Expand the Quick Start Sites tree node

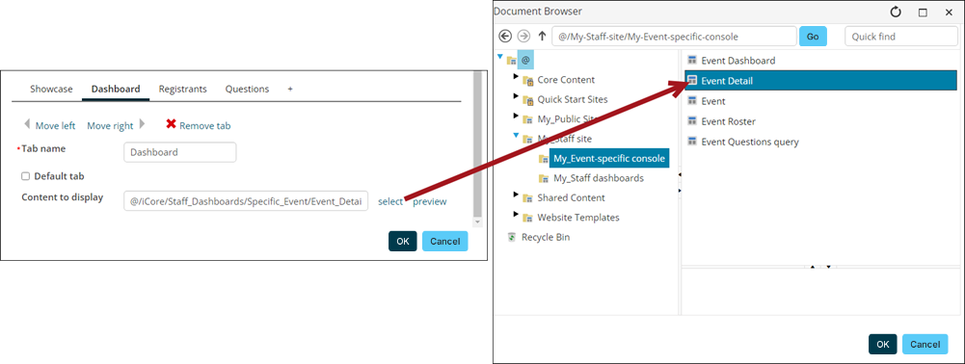pos(517,96)
